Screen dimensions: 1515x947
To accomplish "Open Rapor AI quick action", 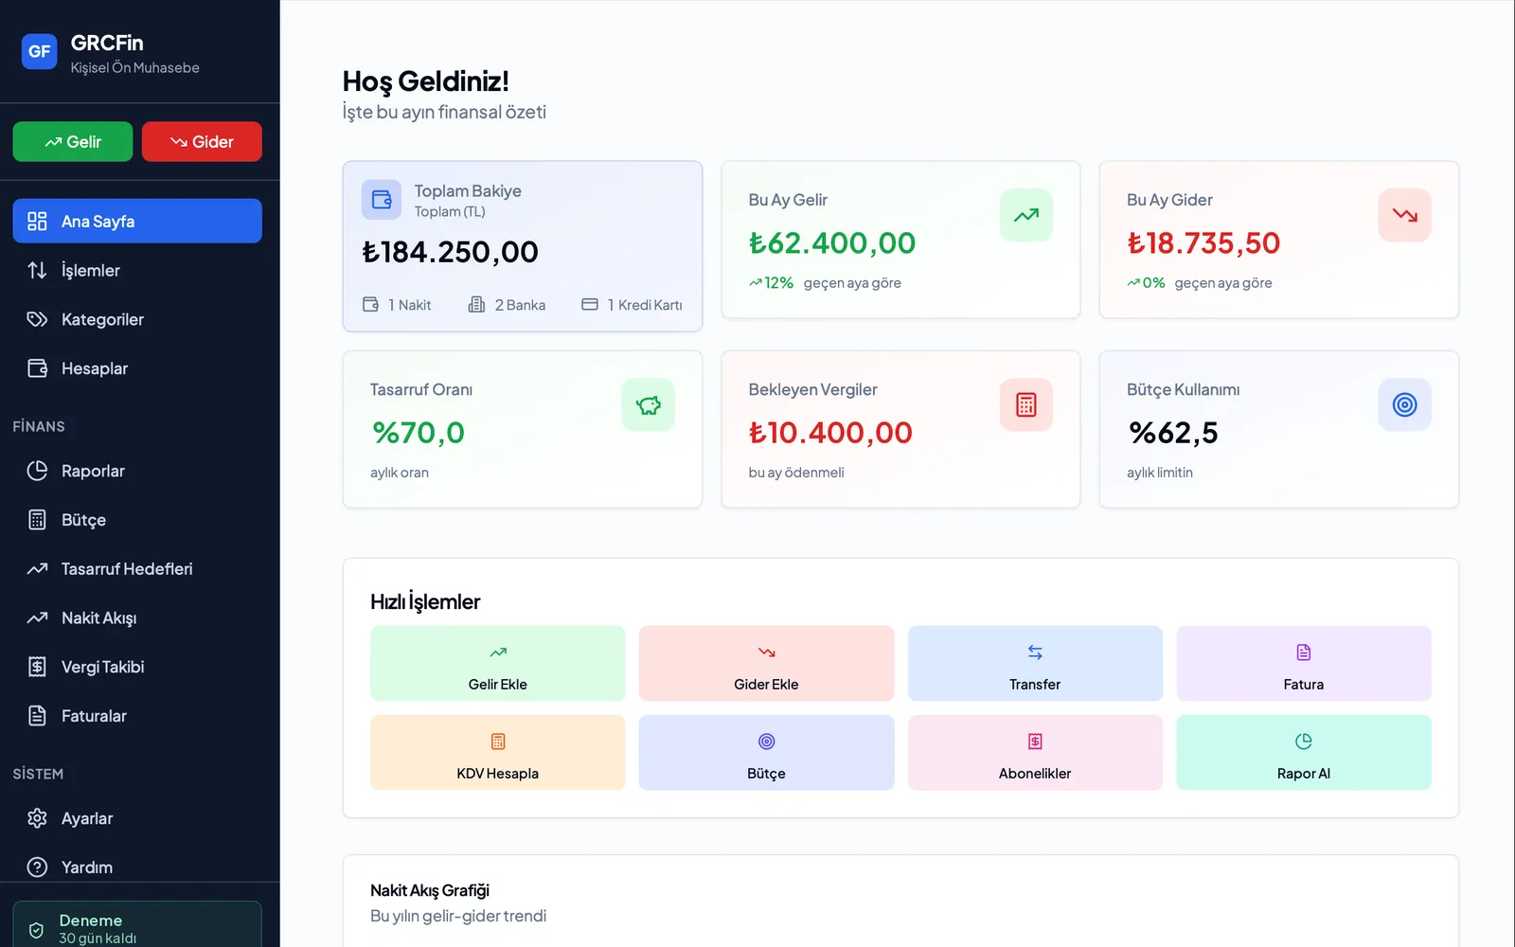I will [1304, 753].
